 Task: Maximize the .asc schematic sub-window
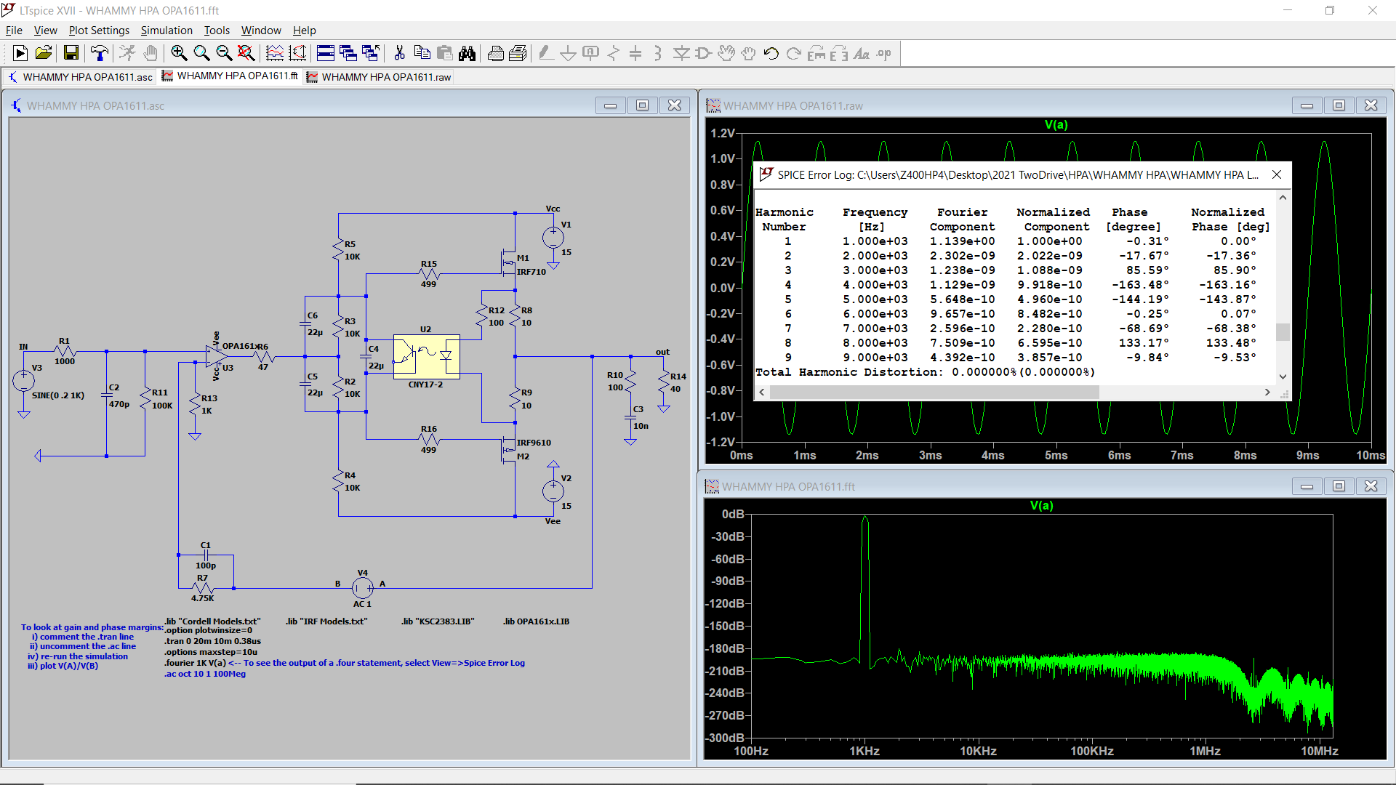click(643, 105)
